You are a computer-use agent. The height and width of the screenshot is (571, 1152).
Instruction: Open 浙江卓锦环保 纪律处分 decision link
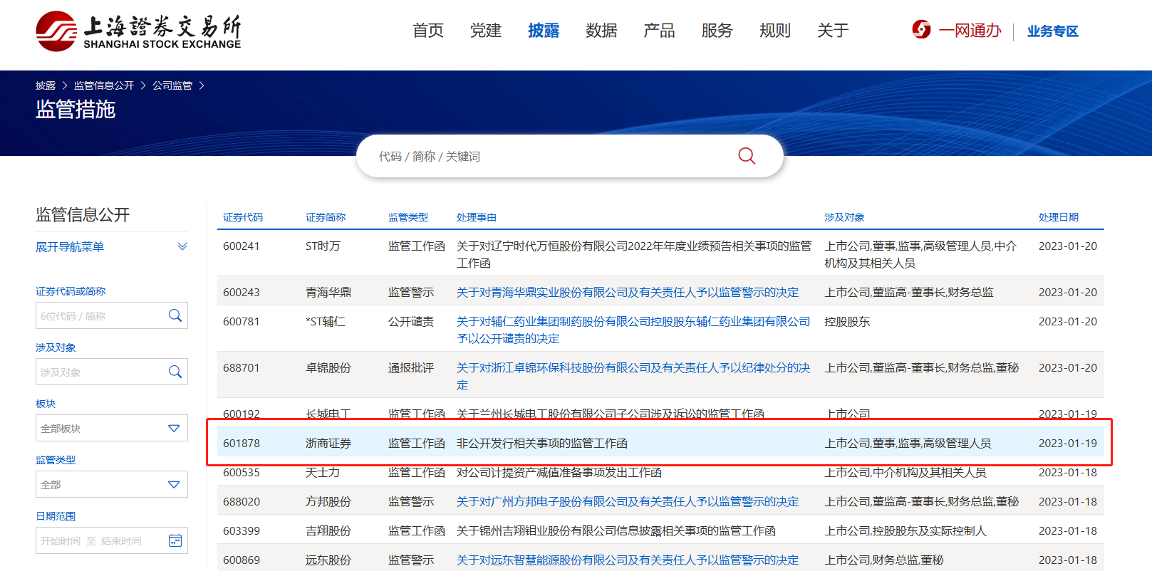coord(633,376)
